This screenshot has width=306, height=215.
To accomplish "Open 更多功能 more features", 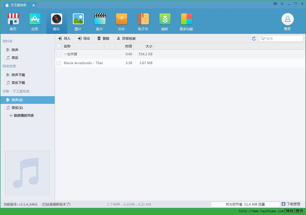I will click(x=186, y=19).
